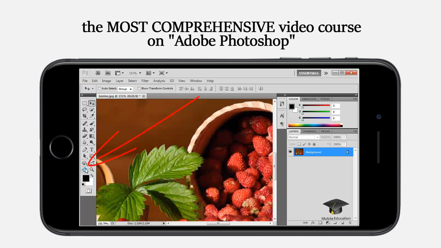Select the Lasso tool
Image resolution: width=441 pixels, height=248 pixels.
84,110
